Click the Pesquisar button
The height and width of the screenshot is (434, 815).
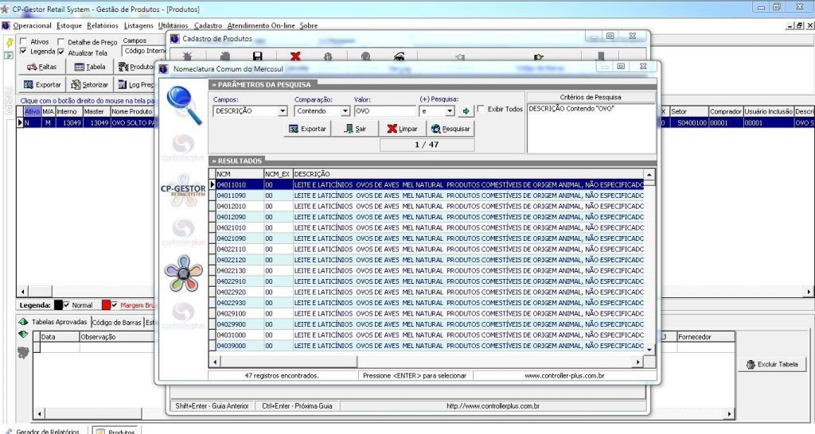pos(450,129)
